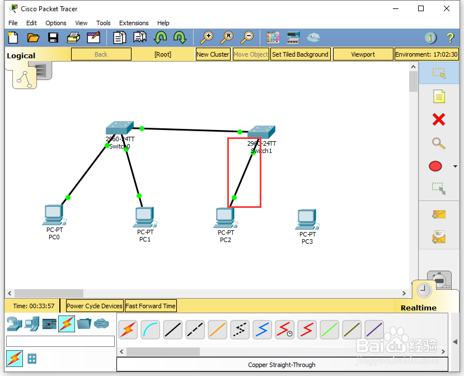Add a Complex PDU envelope
The width and height of the screenshot is (464, 376).
point(439,237)
